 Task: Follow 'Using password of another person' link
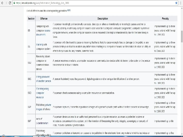43,79
